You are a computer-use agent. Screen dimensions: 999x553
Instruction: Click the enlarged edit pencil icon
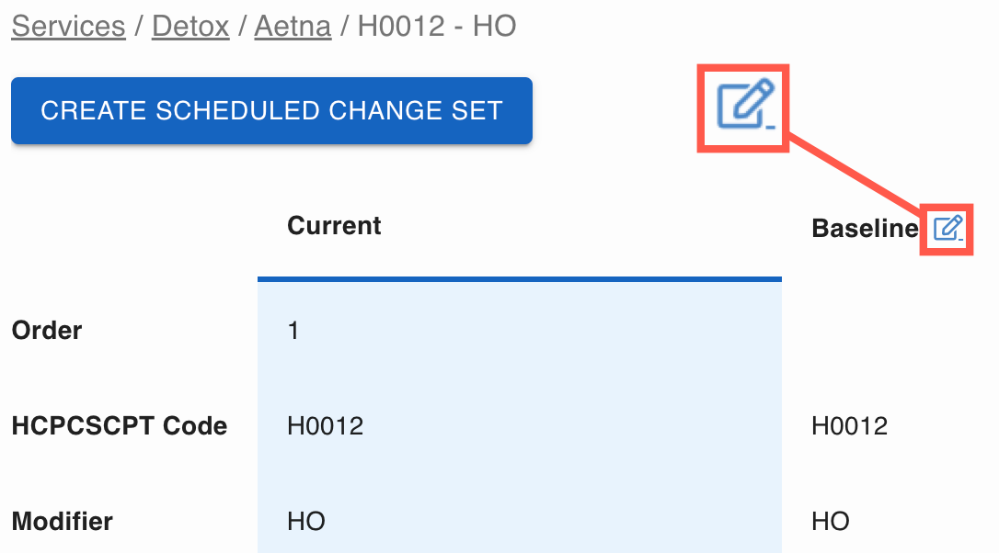tap(745, 105)
